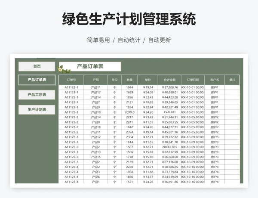
Task: Select total amount ¥42,521.49
Action: 169,107
